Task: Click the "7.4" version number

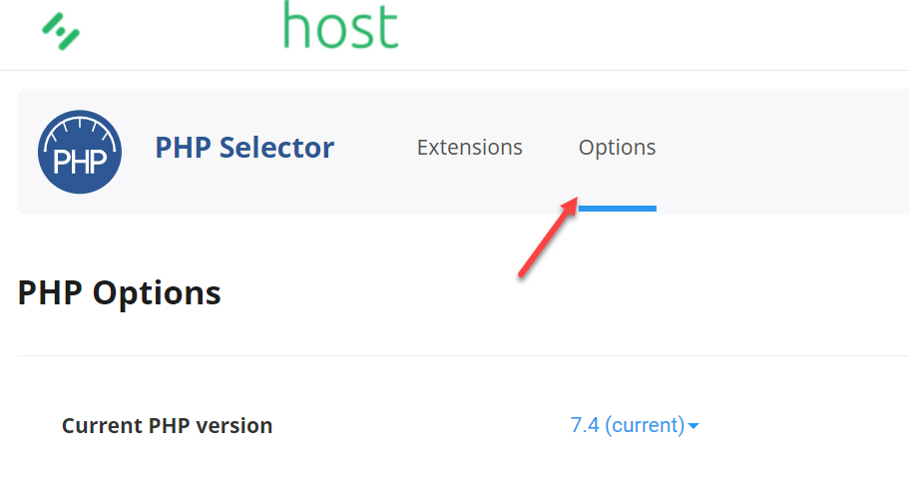Action: (585, 425)
